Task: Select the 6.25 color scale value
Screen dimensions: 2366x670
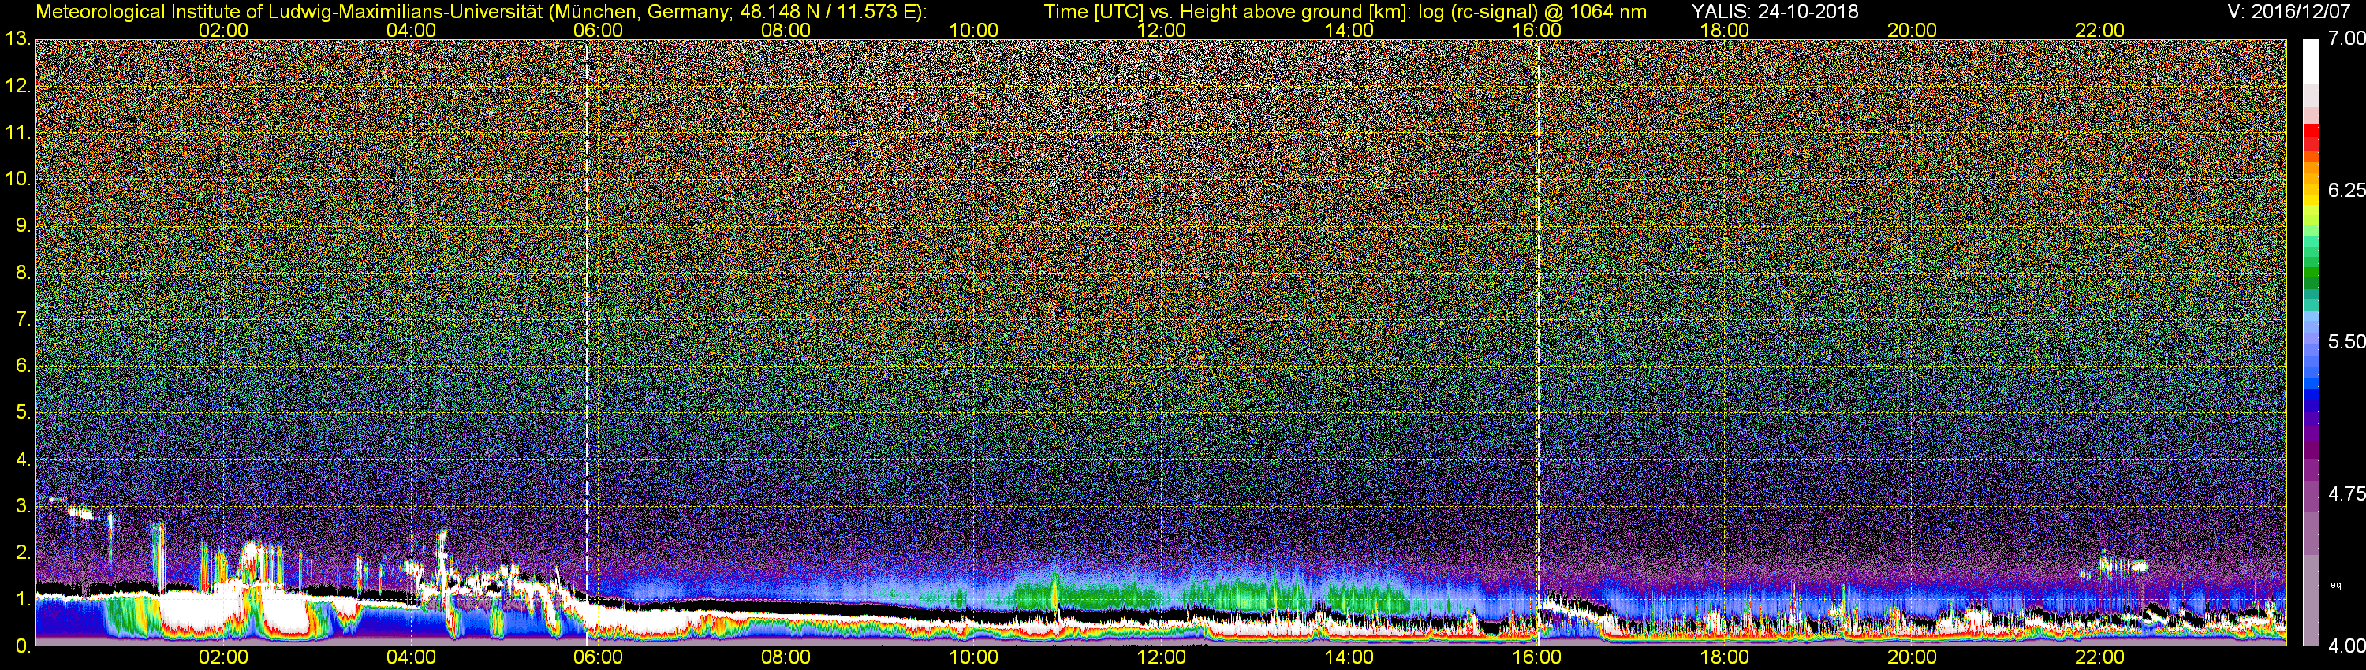Action: 2345,190
